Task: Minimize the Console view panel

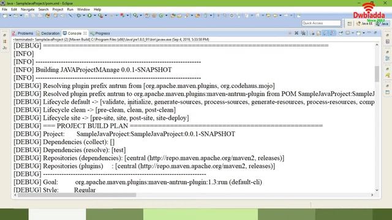Action: click(x=369, y=32)
